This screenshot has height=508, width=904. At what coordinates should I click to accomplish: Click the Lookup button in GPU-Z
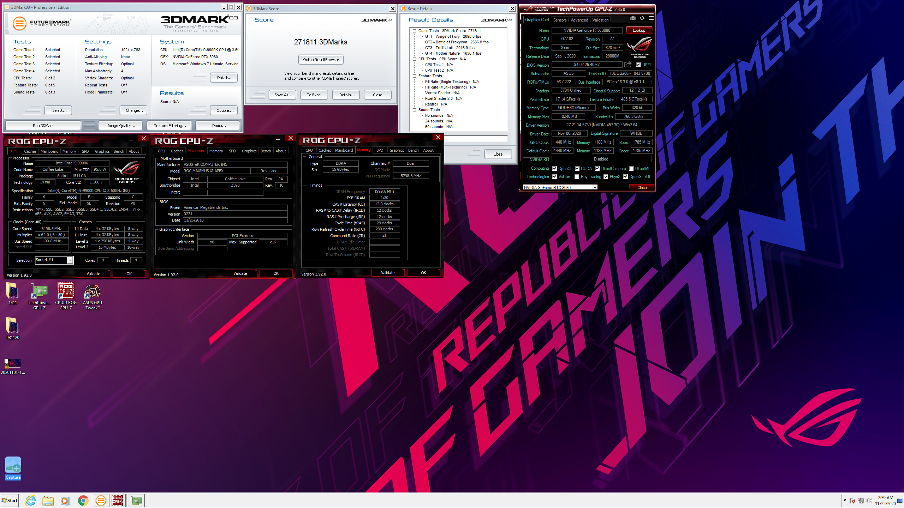click(x=639, y=30)
